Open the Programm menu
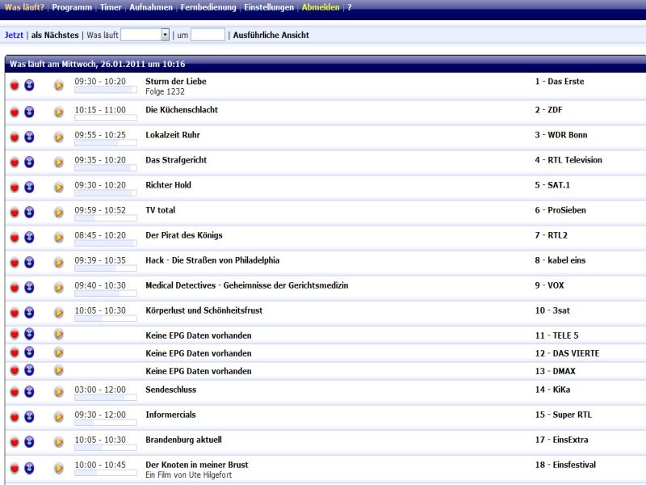Viewport: 646px width, 485px height. pos(72,7)
